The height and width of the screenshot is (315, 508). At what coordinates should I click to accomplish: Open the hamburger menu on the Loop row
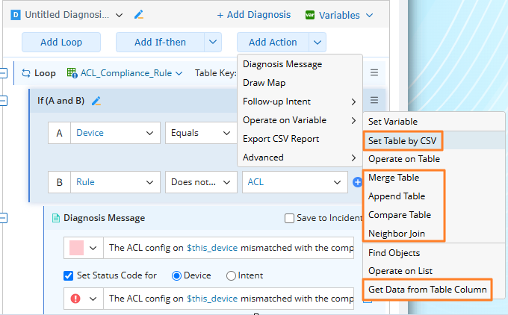tap(374, 73)
